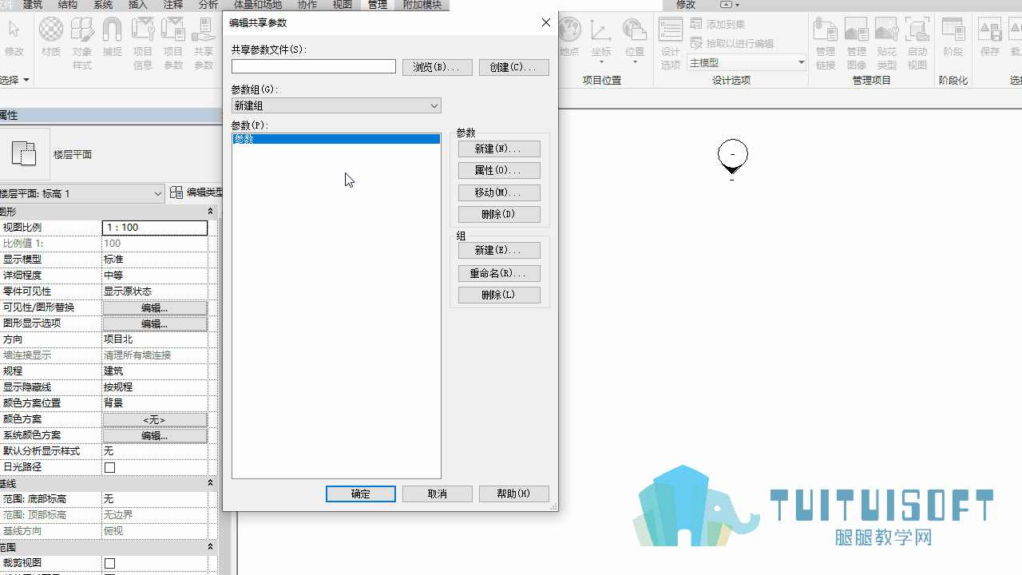The height and width of the screenshot is (575, 1022).
Task: Click 添加到集 add to set
Action: [x=718, y=25]
